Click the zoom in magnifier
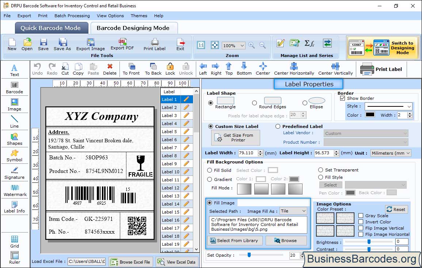The width and height of the screenshot is (422, 268). [252, 45]
